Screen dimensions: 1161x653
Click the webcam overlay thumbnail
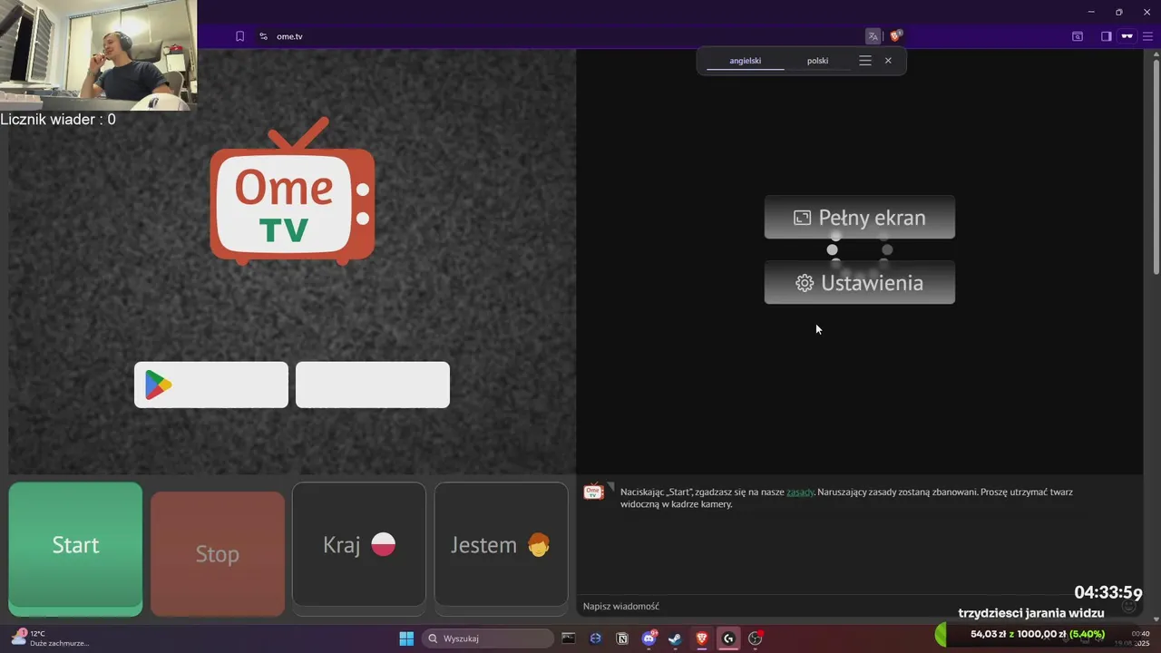tap(98, 55)
